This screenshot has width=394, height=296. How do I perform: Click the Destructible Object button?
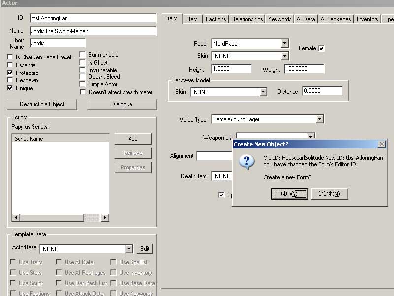[x=42, y=104]
